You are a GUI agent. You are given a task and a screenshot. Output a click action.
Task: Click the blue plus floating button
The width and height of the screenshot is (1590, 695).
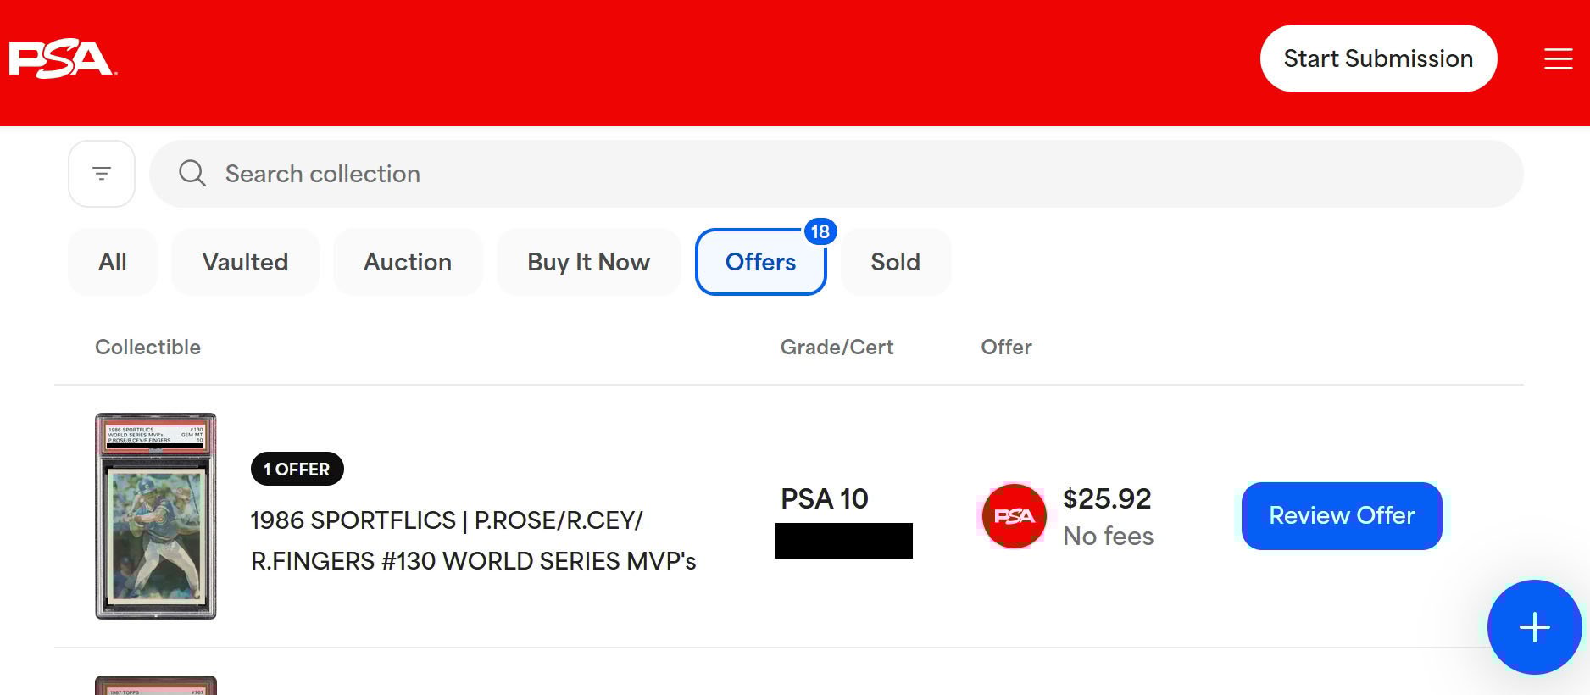point(1534,627)
